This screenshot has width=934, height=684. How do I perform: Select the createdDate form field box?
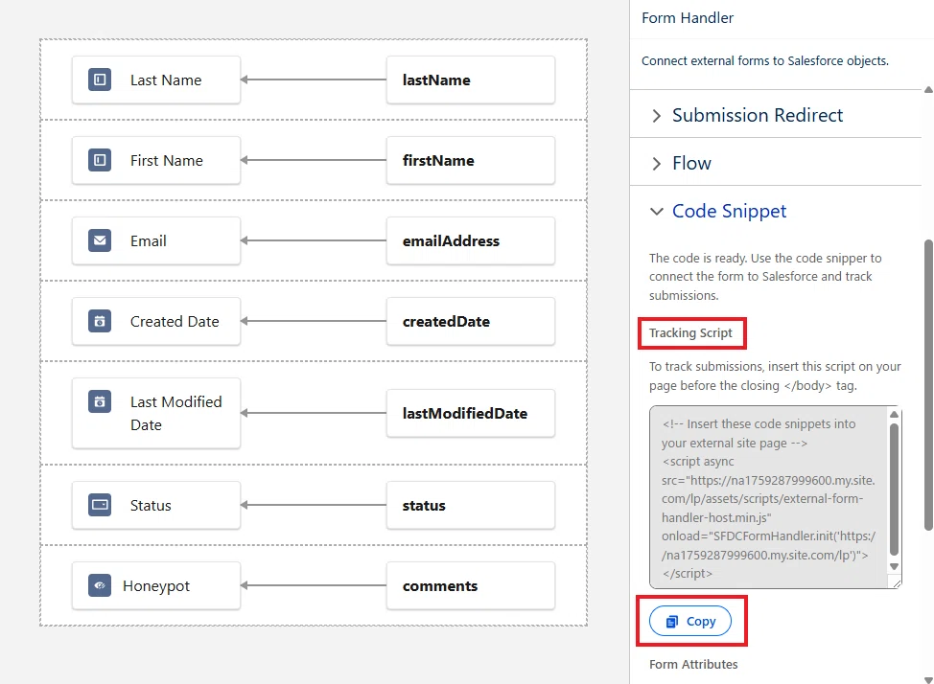point(471,321)
